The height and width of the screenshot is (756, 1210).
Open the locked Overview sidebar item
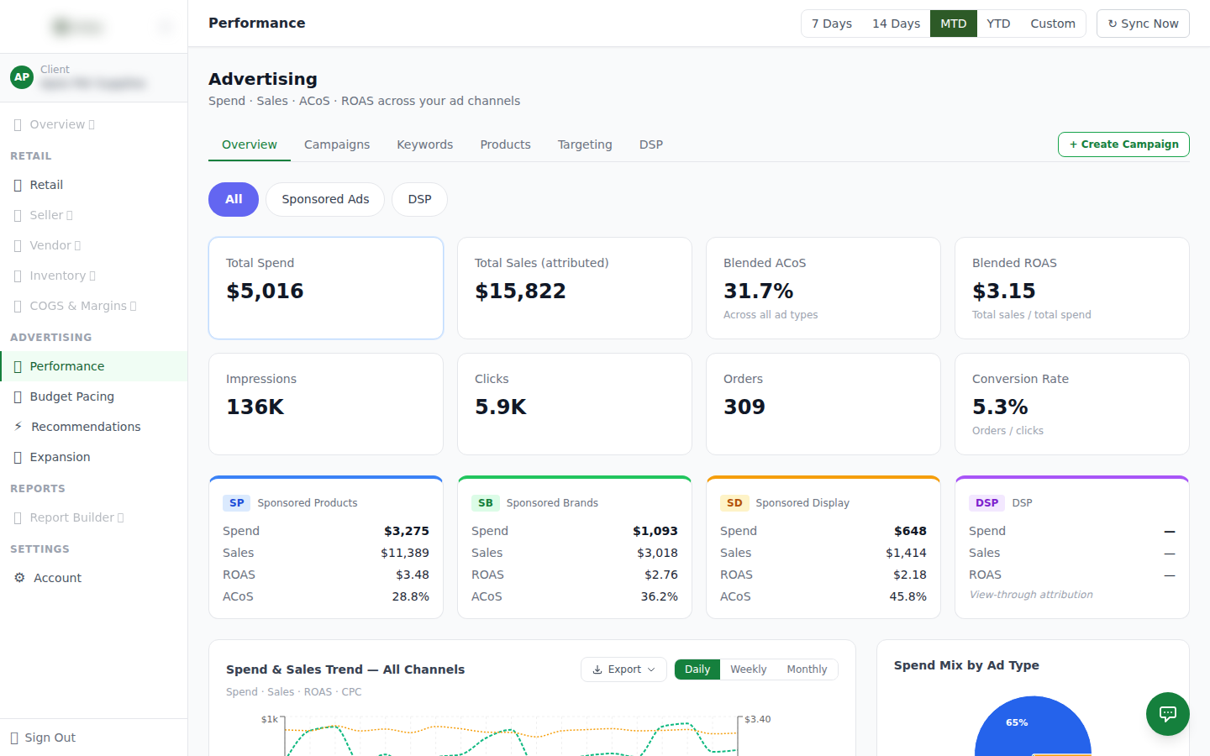point(93,124)
